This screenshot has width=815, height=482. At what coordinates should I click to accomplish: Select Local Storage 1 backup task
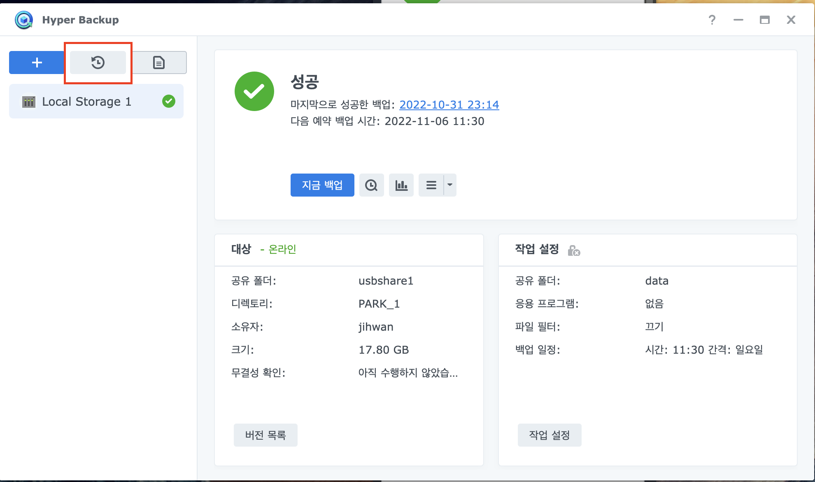point(86,102)
